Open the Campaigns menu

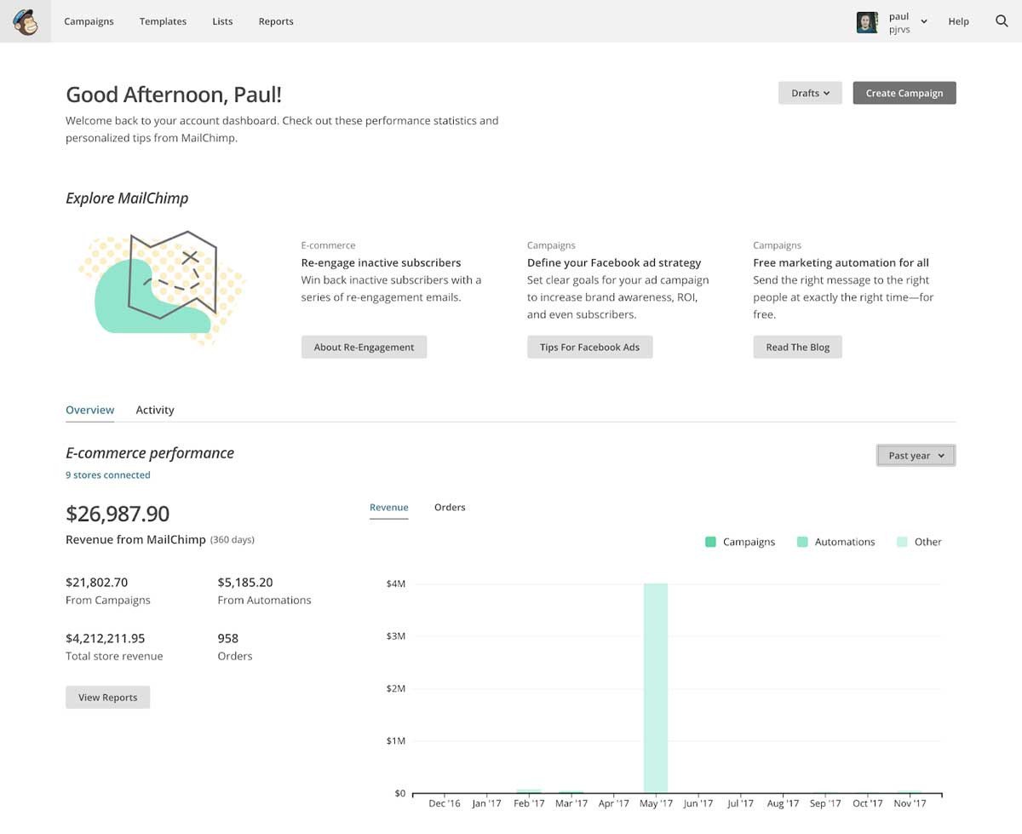pos(89,21)
